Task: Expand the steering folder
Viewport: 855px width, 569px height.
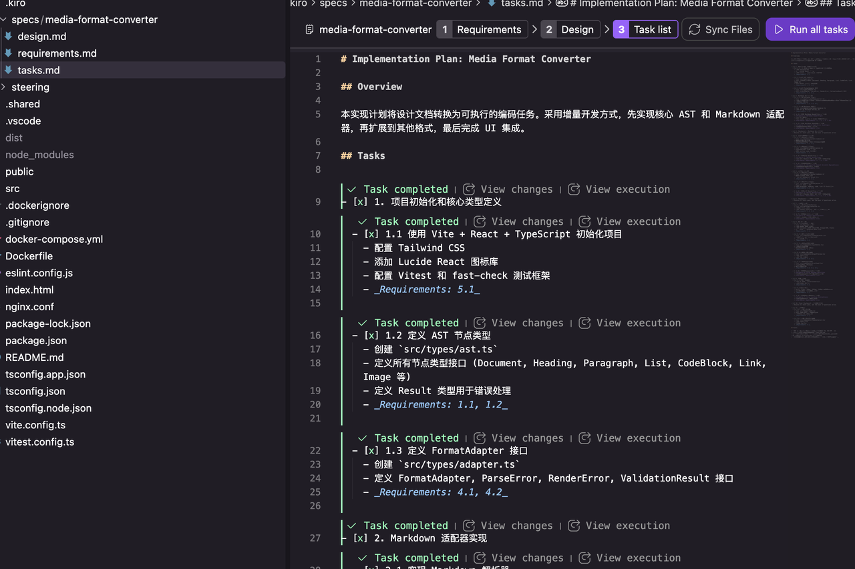Action: coord(5,87)
